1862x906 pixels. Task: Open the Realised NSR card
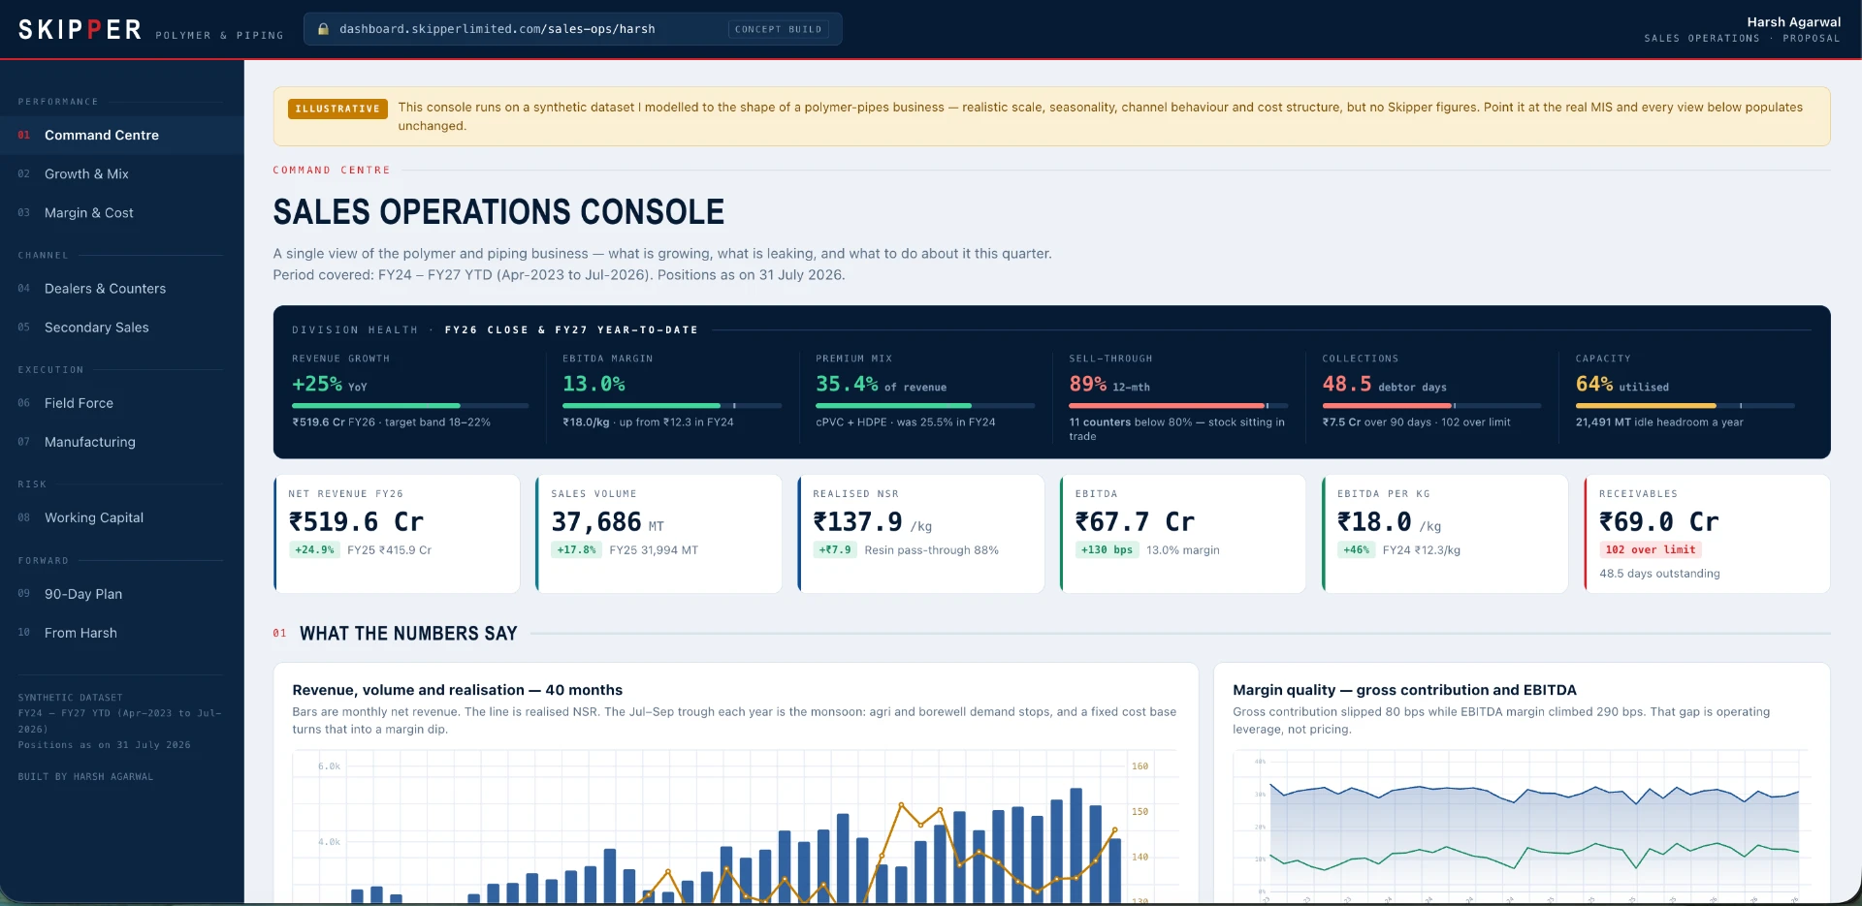tap(920, 534)
